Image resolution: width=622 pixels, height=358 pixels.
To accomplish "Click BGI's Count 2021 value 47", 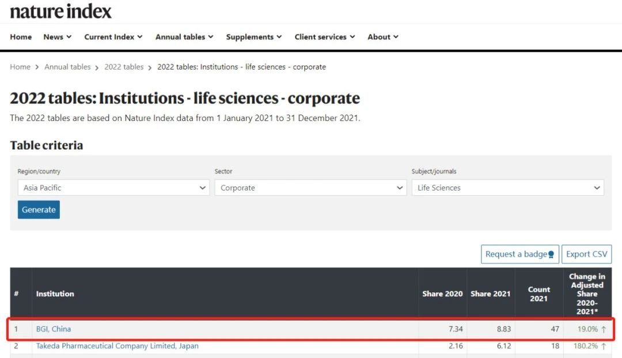I will click(555, 329).
